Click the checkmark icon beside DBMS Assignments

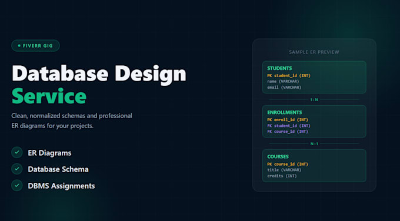click(x=17, y=185)
